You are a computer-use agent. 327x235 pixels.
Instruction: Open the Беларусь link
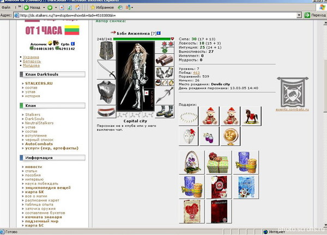point(32,61)
